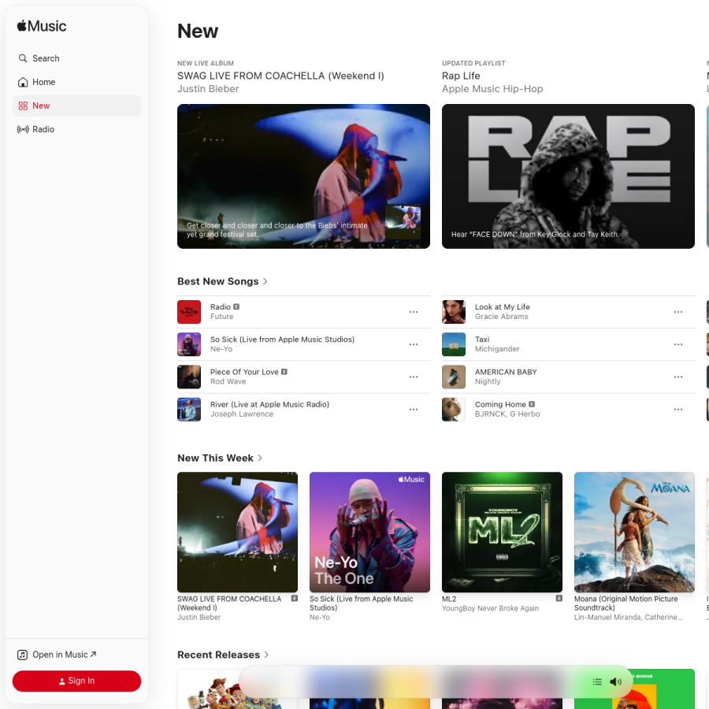Screen dimensions: 709x709
Task: Click Michigander artist name
Action: 497,349
